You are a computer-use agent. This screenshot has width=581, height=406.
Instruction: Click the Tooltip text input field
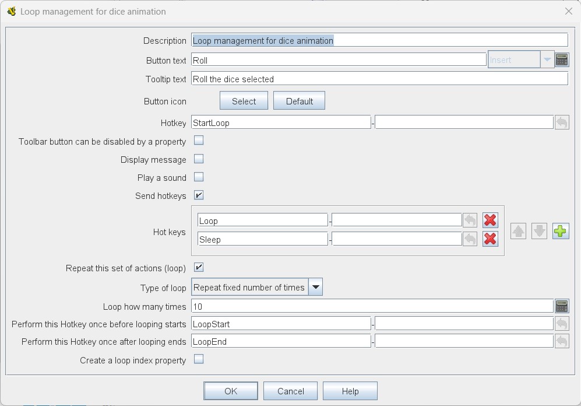coord(380,79)
